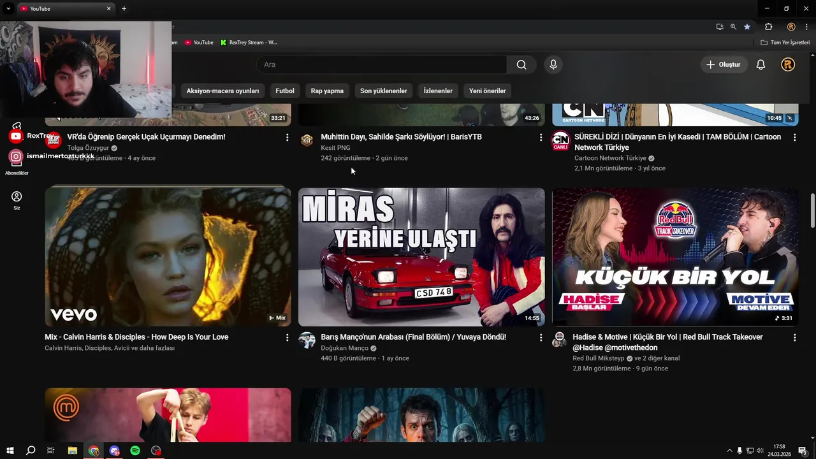Viewport: 816px width, 459px height.
Task: Open options menu for Barış Manço'nun Arabası video
Action: click(x=541, y=337)
